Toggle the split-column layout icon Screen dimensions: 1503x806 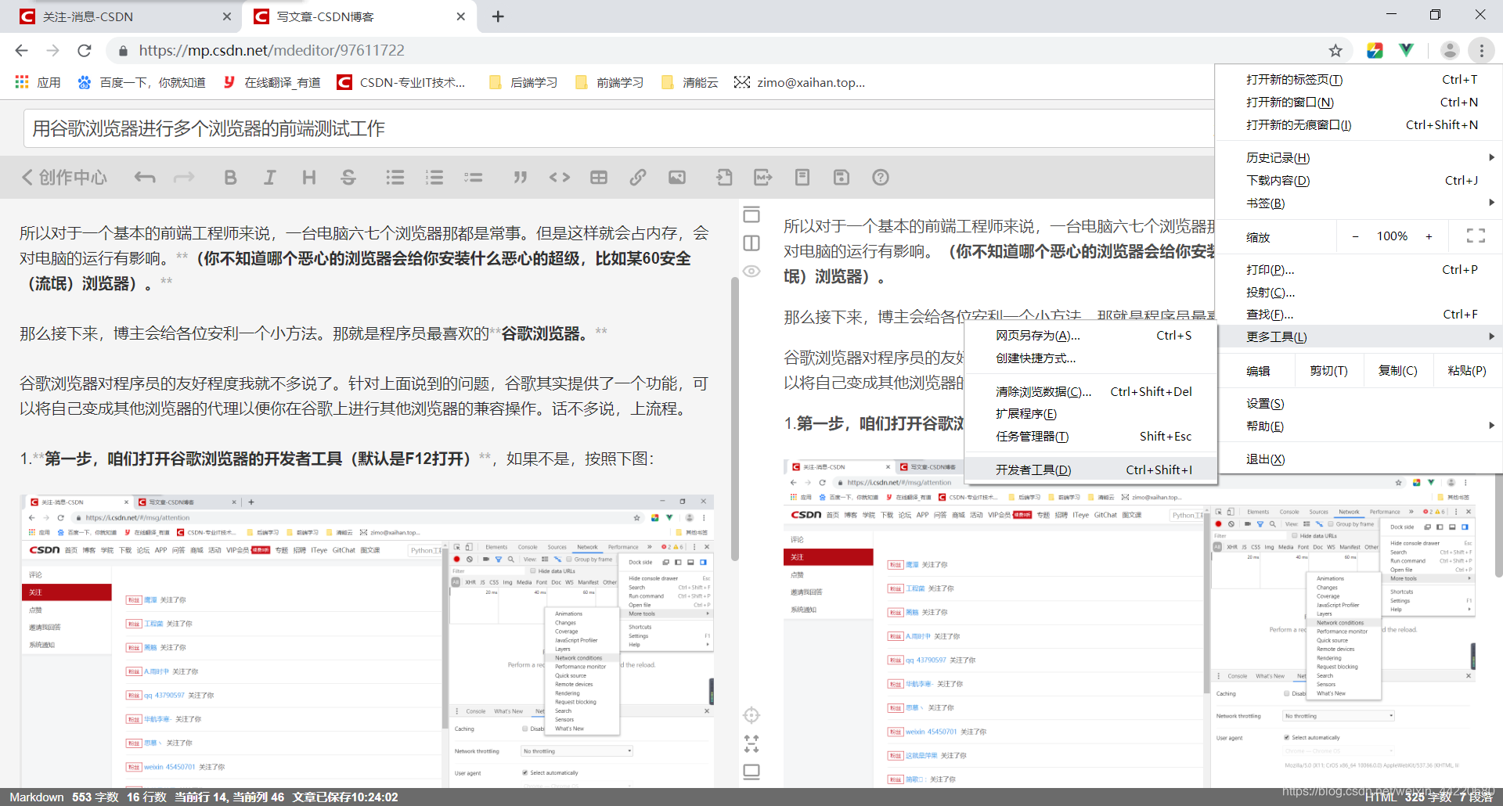751,243
